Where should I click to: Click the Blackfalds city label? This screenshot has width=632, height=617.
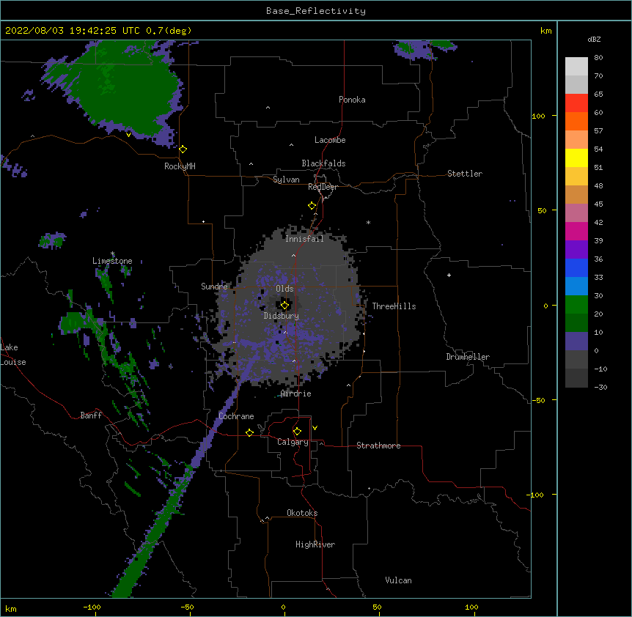323,163
